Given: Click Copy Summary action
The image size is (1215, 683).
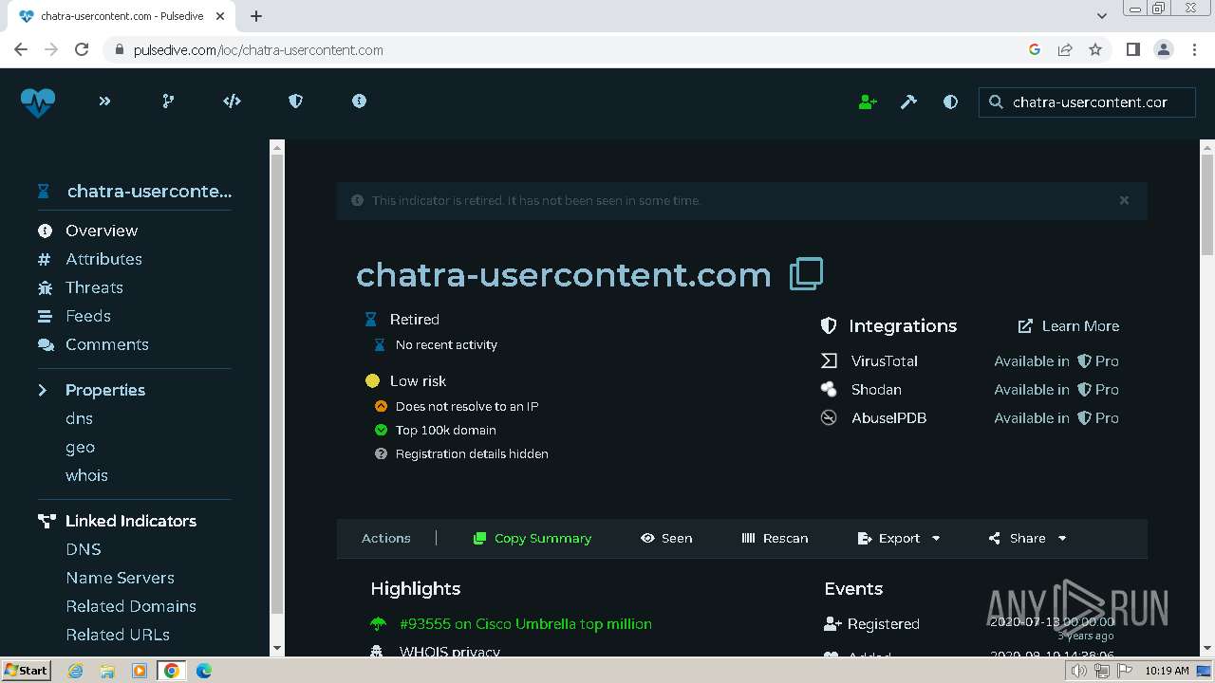Looking at the screenshot, I should click(x=532, y=538).
